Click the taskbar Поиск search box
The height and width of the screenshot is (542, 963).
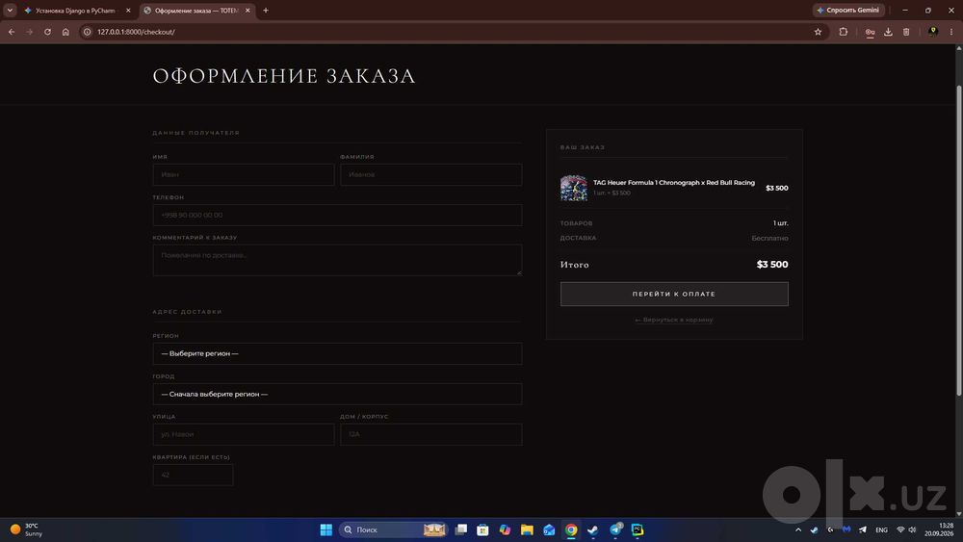[x=393, y=529]
